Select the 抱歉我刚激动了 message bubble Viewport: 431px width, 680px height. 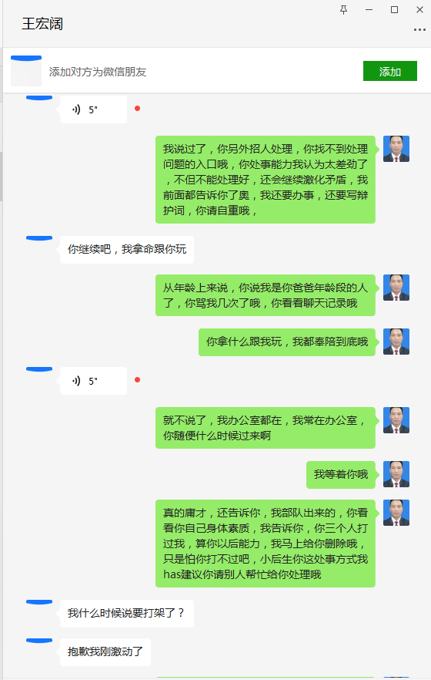point(105,651)
